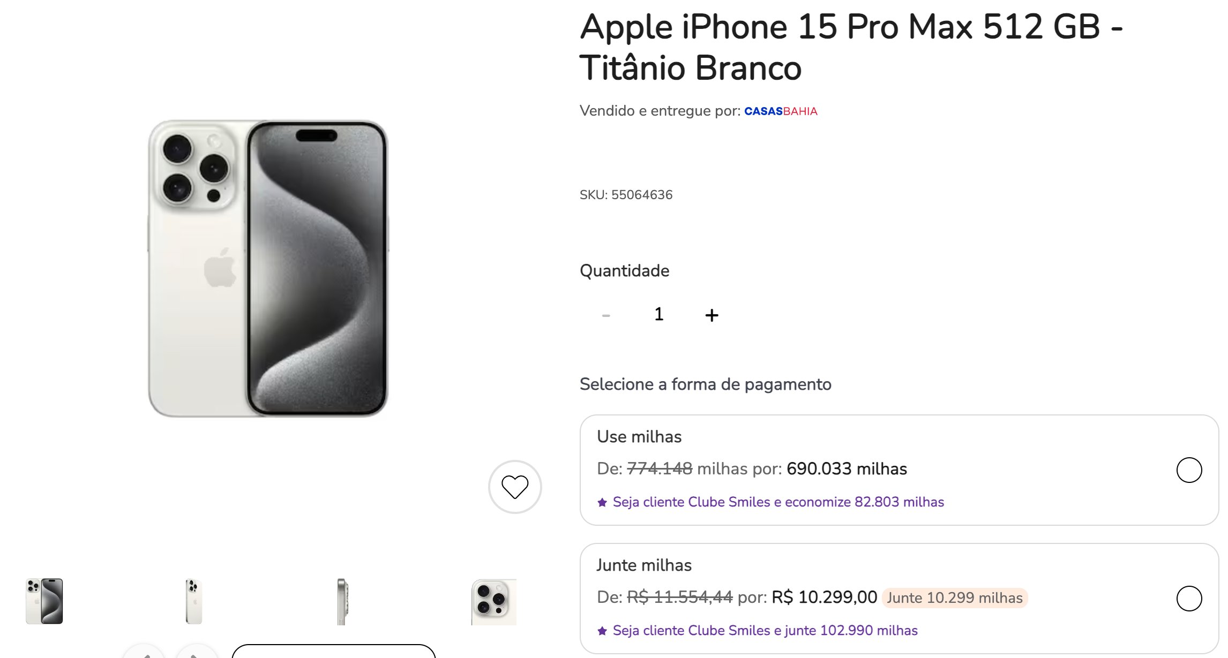The height and width of the screenshot is (658, 1228).
Task: Select the 'Junte milhas' radio button
Action: [x=1189, y=599]
